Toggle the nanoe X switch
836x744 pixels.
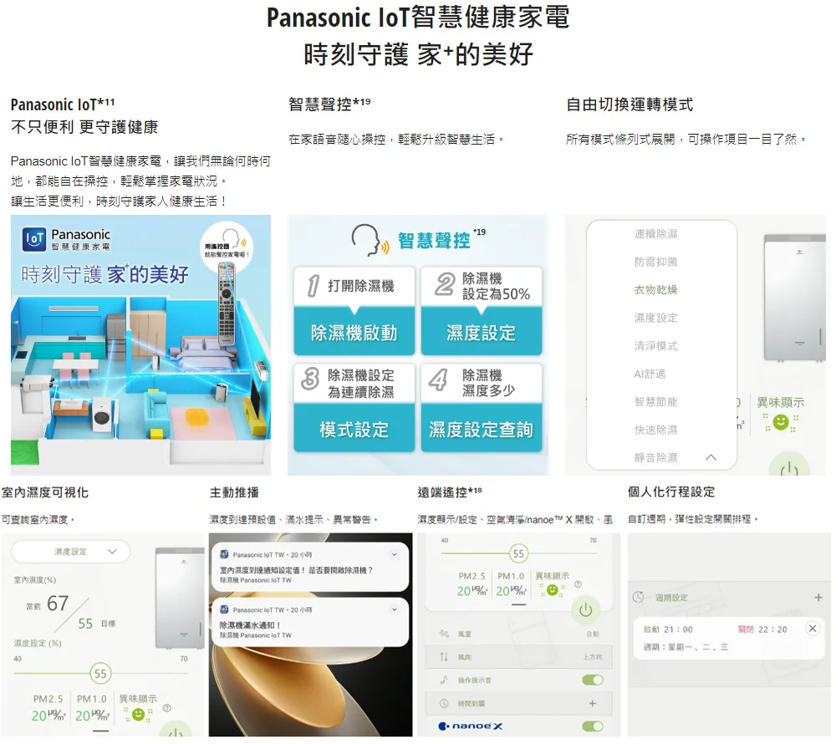coord(593,726)
